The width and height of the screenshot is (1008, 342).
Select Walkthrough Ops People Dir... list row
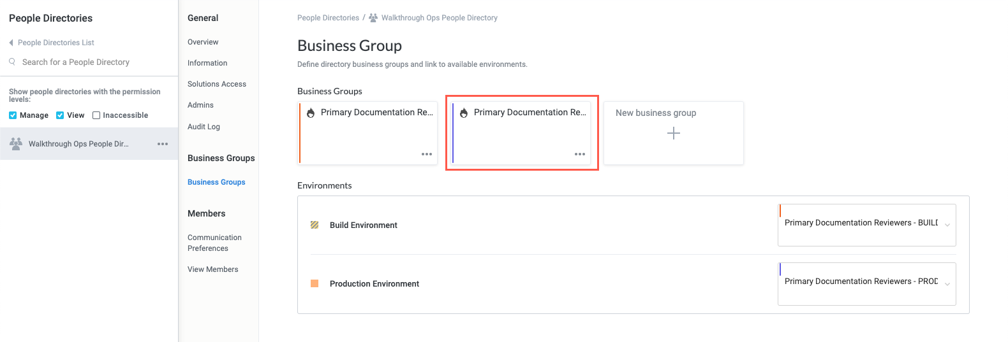click(x=89, y=144)
